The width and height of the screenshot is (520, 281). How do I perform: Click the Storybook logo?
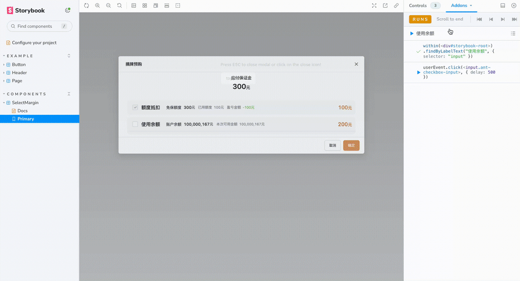(26, 10)
